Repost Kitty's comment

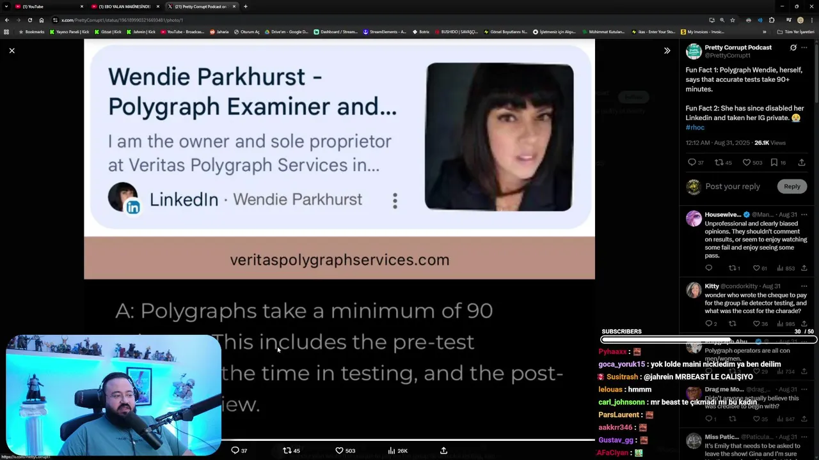(x=733, y=324)
